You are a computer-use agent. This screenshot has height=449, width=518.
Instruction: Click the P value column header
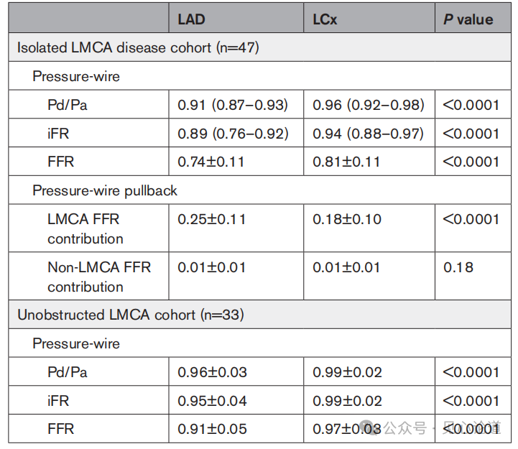coord(468,19)
